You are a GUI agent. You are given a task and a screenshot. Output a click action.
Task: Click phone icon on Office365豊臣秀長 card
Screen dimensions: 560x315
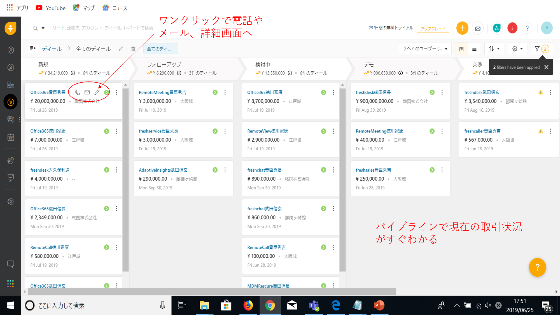tap(77, 92)
